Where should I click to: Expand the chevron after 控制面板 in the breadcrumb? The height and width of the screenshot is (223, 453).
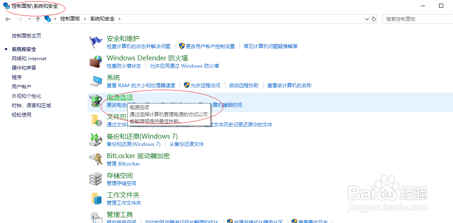tap(85, 19)
